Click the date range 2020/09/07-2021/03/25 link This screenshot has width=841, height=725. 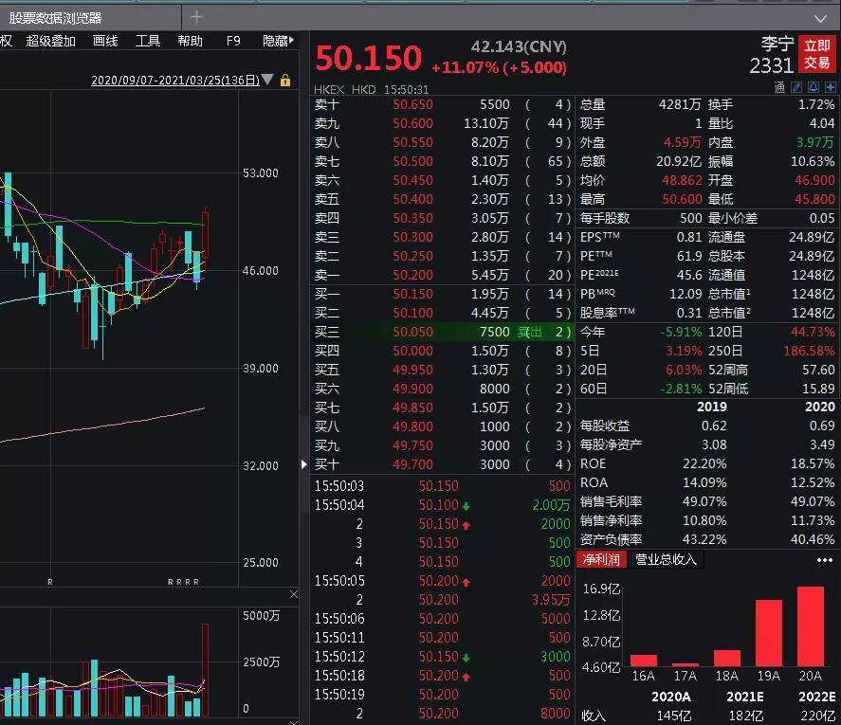pyautogui.click(x=175, y=81)
